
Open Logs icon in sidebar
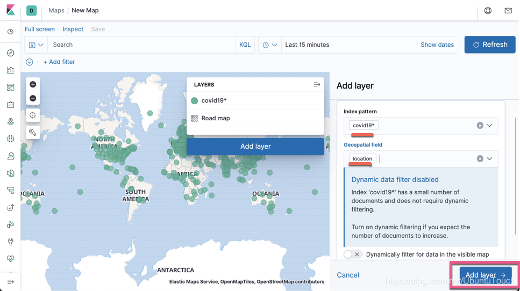(11, 173)
